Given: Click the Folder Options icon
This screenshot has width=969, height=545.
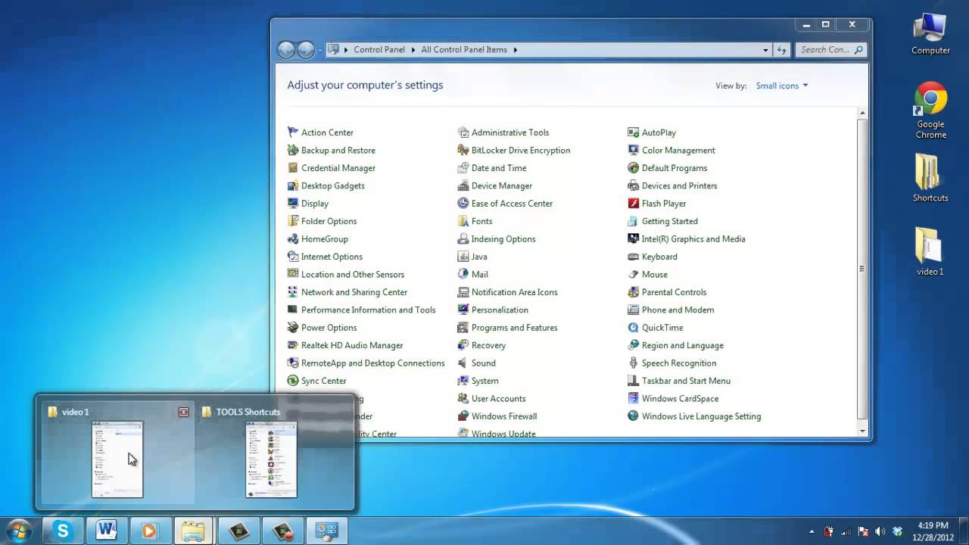Looking at the screenshot, I should click(x=293, y=221).
